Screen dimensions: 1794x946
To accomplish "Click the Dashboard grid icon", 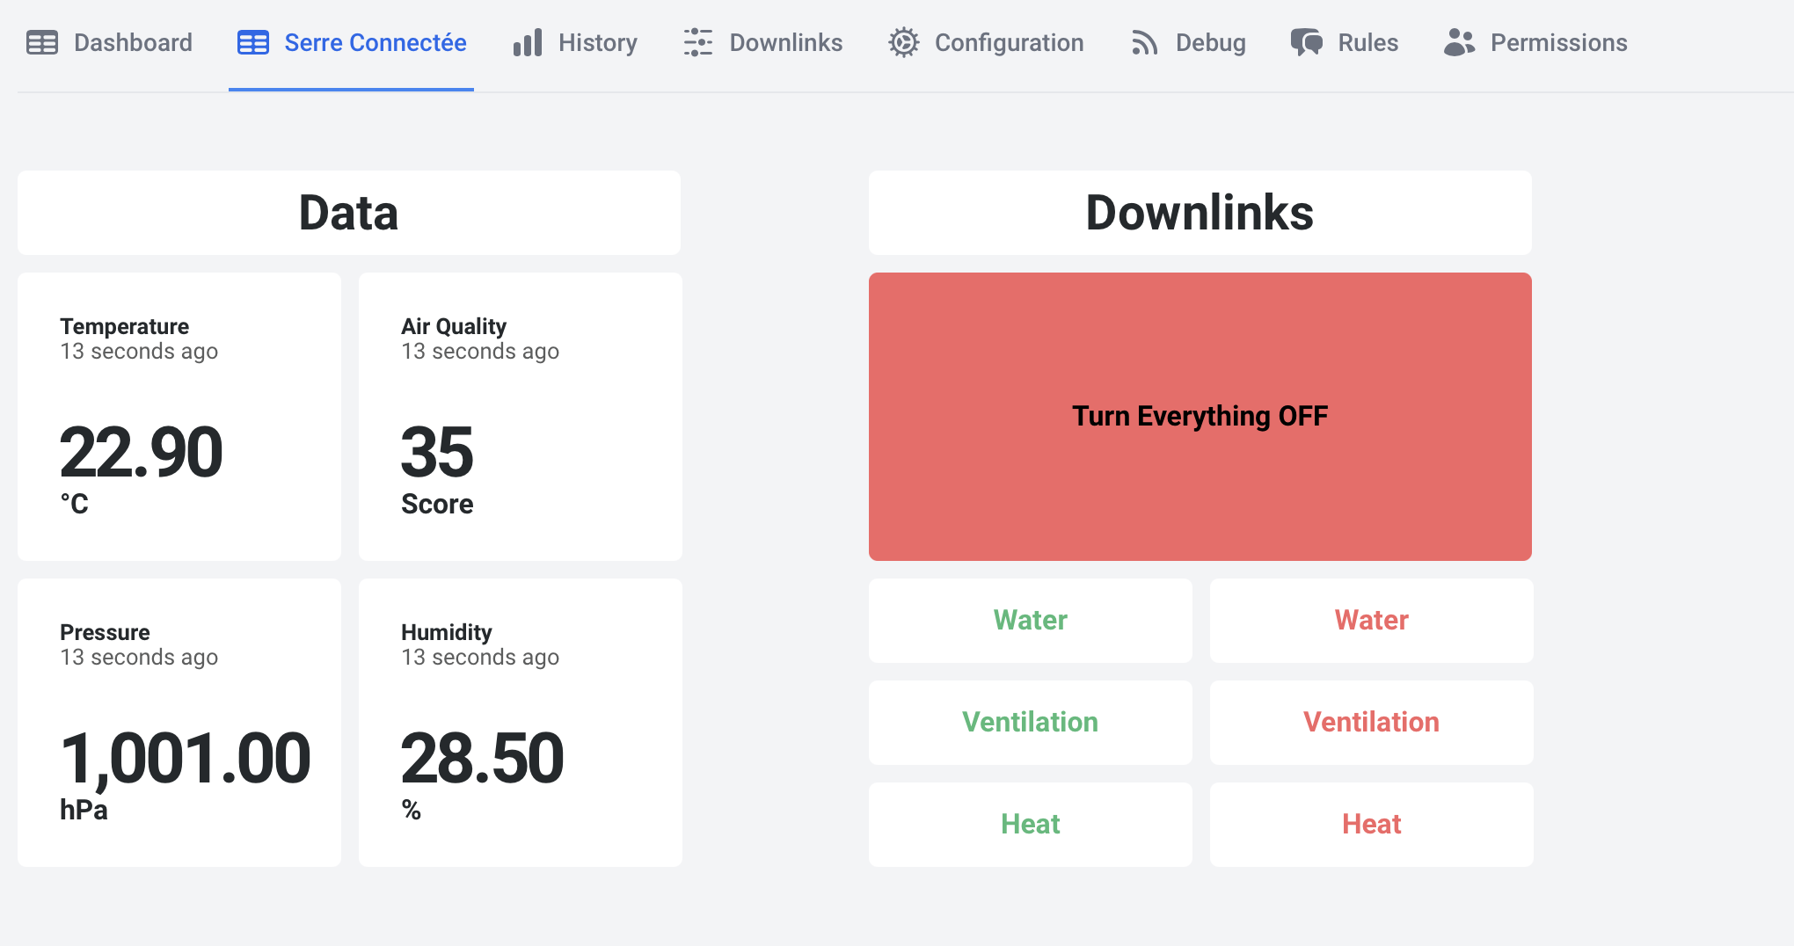I will coord(42,42).
